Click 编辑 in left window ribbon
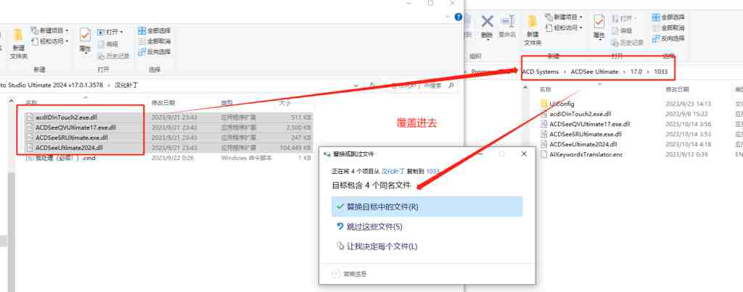Viewport: 743px width, 292px height. click(x=108, y=44)
